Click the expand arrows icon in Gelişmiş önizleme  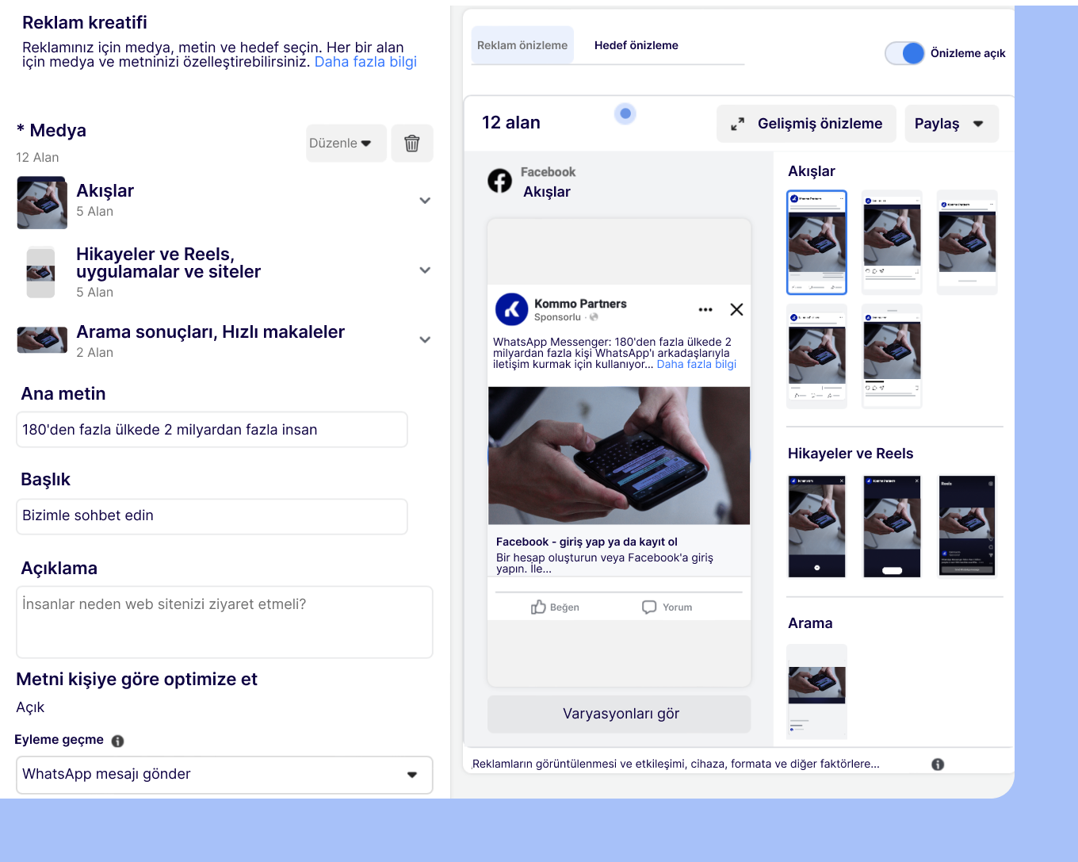click(737, 124)
